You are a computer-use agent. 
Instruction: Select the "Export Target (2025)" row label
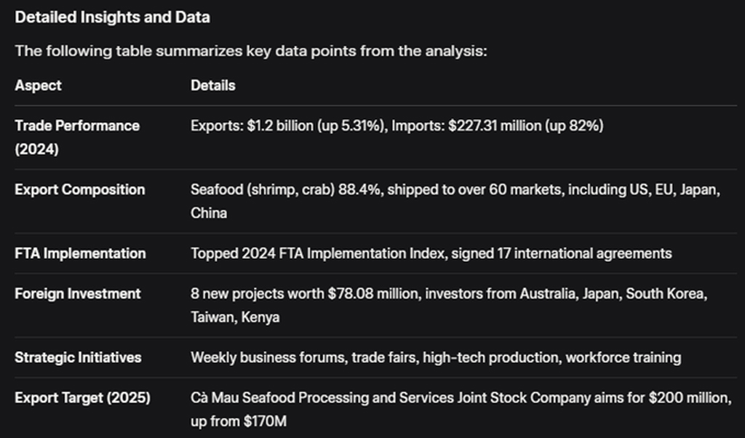82,398
